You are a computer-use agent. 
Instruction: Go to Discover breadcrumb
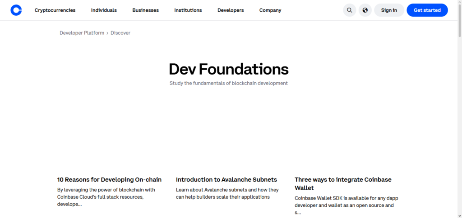120,33
